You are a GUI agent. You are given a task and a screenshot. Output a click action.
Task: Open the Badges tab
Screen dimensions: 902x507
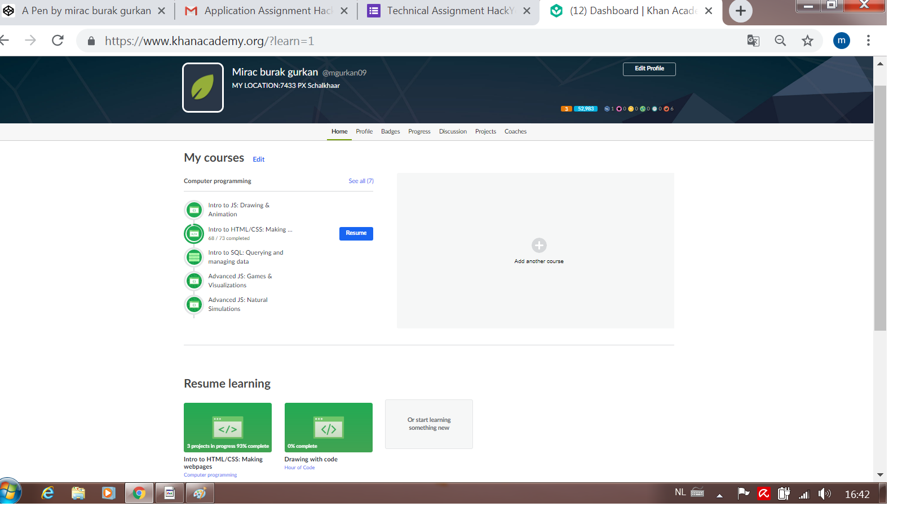[391, 132]
